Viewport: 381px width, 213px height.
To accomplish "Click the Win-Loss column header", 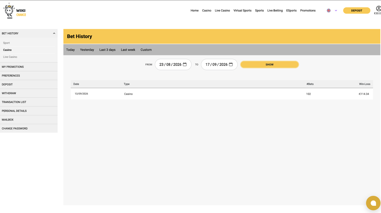I will pyautogui.click(x=364, y=84).
